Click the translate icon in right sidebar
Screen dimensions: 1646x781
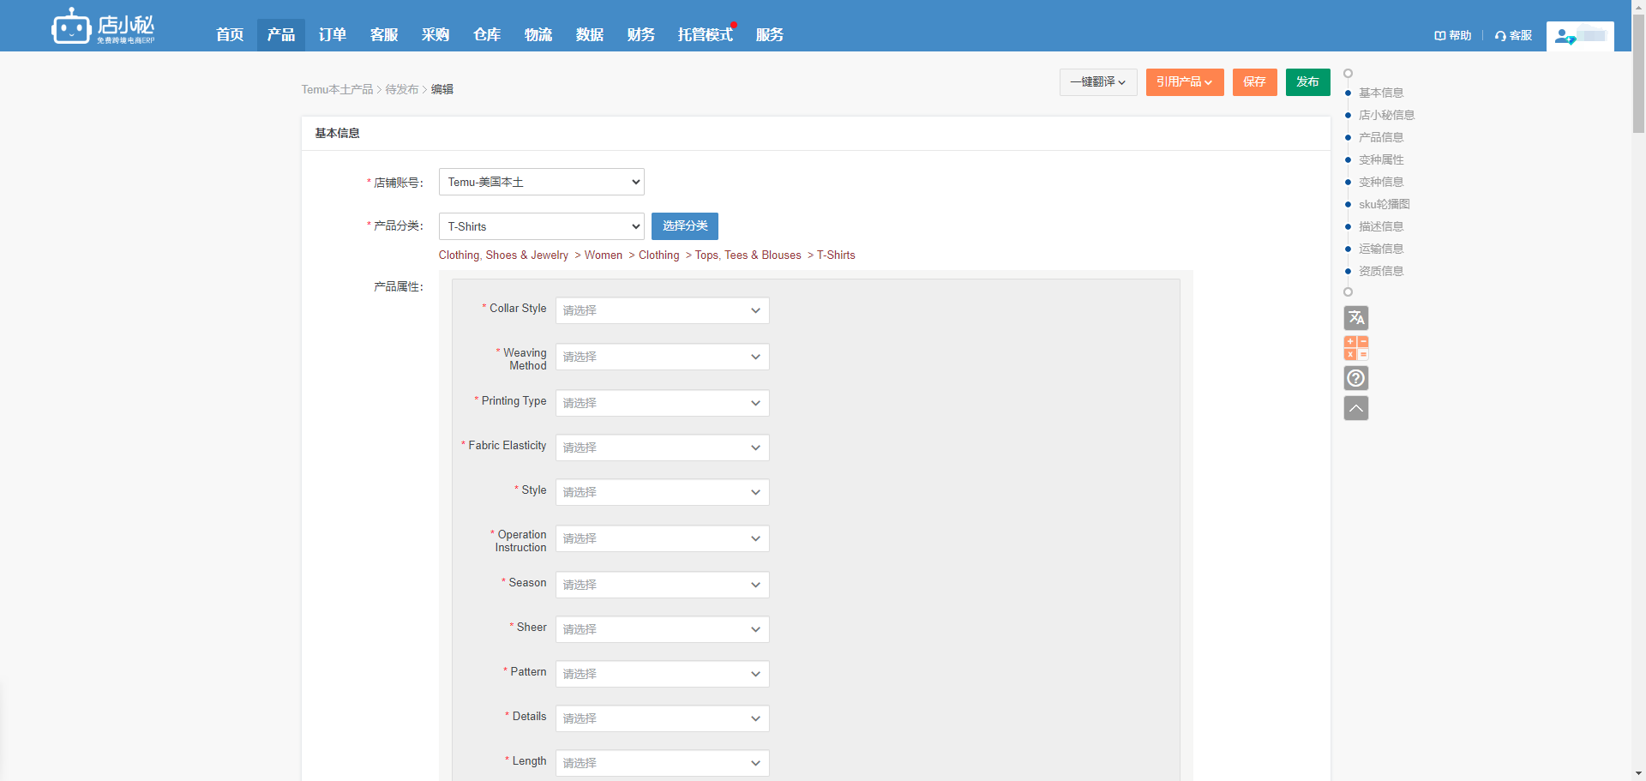(1355, 318)
